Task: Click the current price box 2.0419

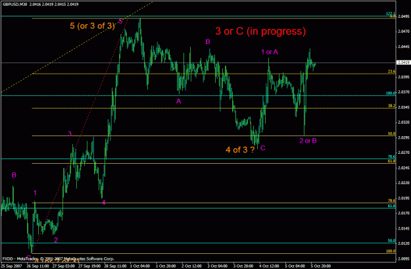Action: click(x=403, y=62)
